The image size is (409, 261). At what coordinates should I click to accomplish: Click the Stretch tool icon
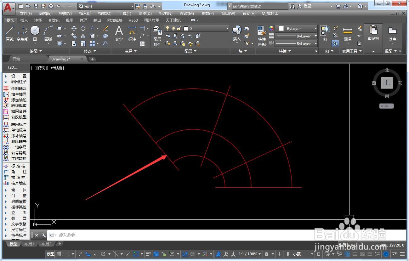74,43
